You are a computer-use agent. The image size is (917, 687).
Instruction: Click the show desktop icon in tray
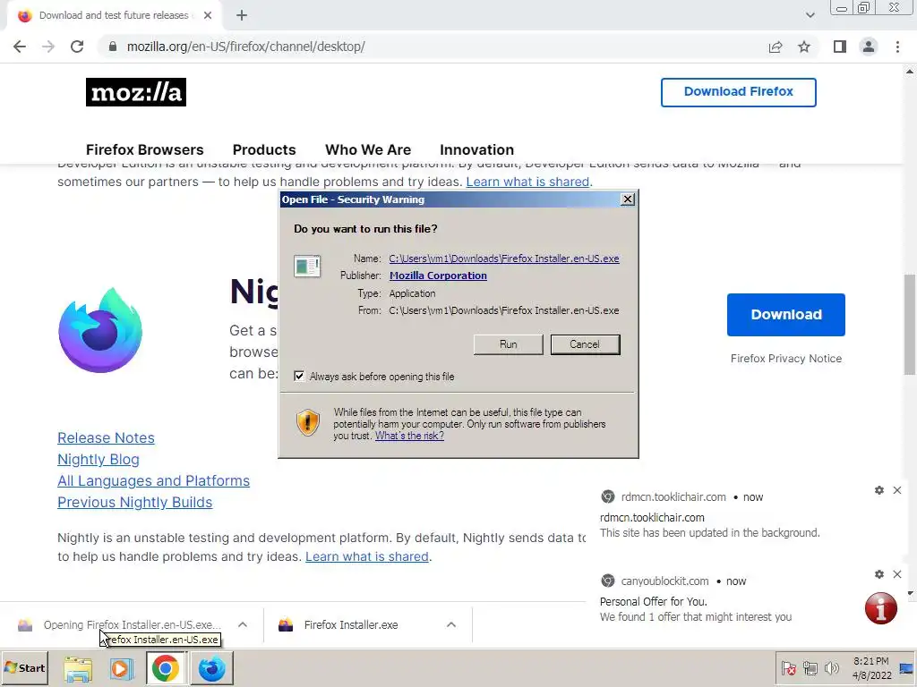pyautogui.click(x=906, y=668)
